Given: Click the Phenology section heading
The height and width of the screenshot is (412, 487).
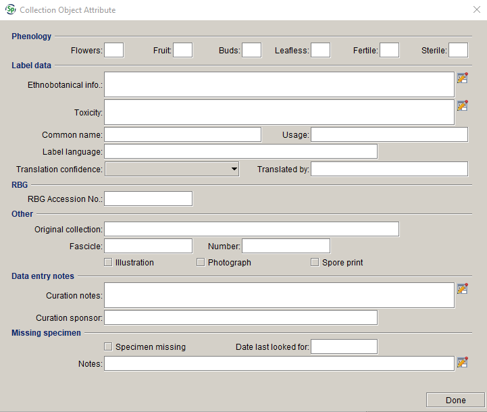Looking at the screenshot, I should click(x=31, y=36).
